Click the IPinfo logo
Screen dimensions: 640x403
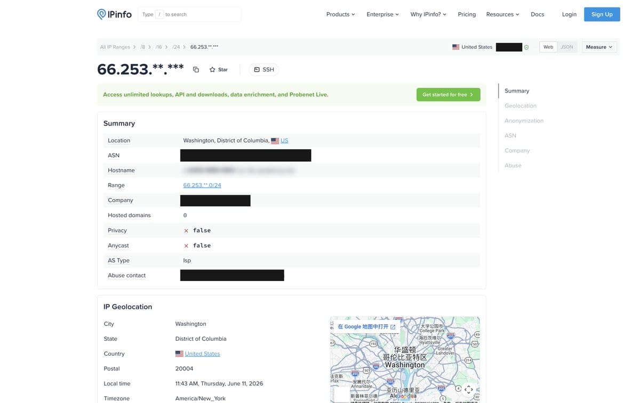tap(114, 14)
